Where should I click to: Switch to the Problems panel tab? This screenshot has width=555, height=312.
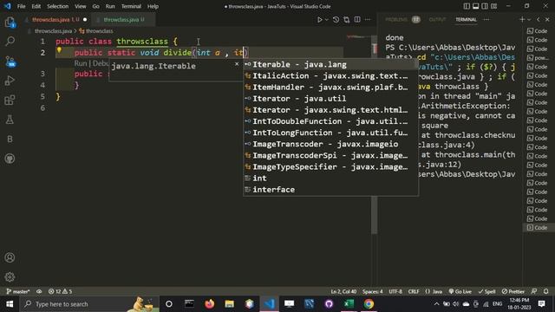coord(402,20)
